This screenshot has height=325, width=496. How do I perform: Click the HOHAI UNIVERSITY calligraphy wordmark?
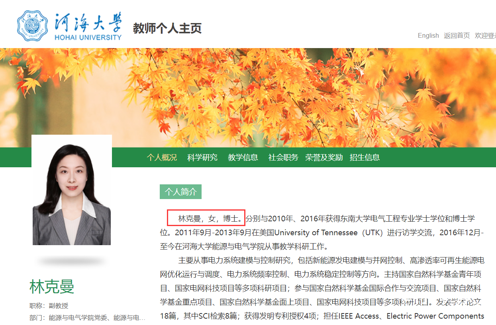88,26
